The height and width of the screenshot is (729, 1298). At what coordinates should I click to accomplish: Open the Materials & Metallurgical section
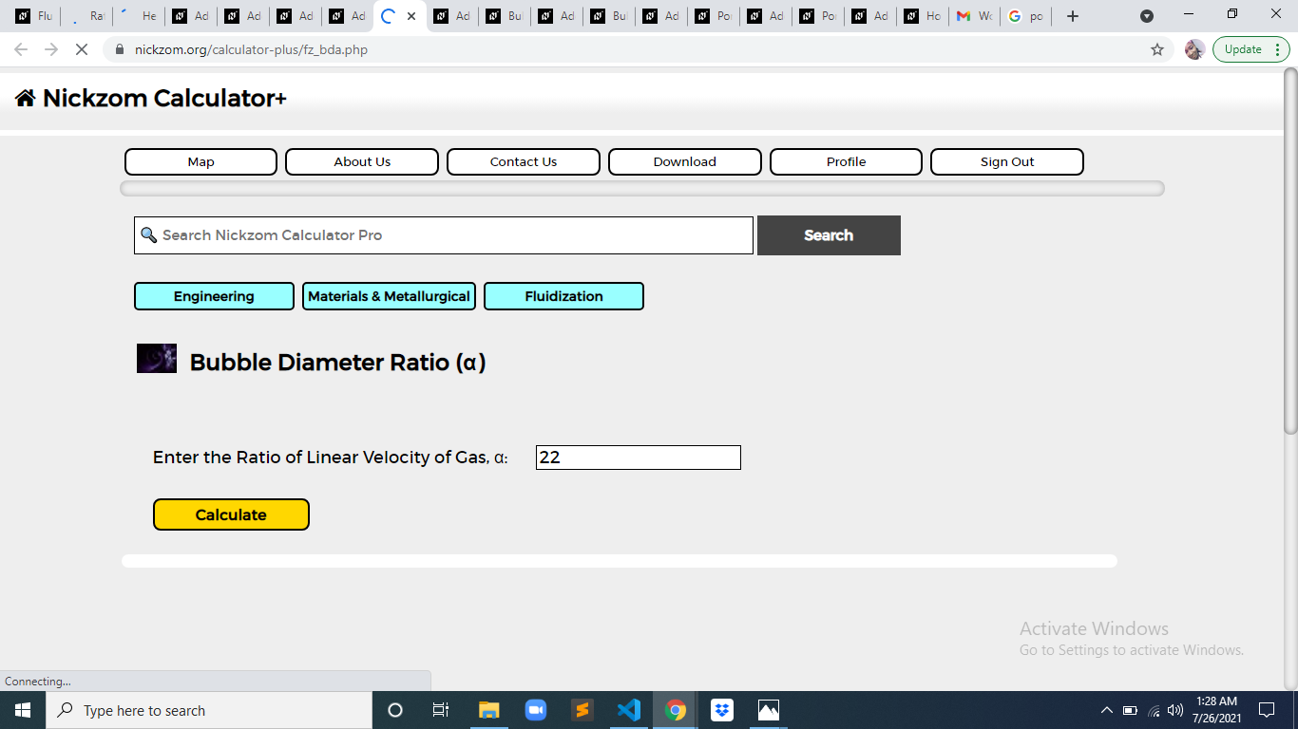point(389,296)
